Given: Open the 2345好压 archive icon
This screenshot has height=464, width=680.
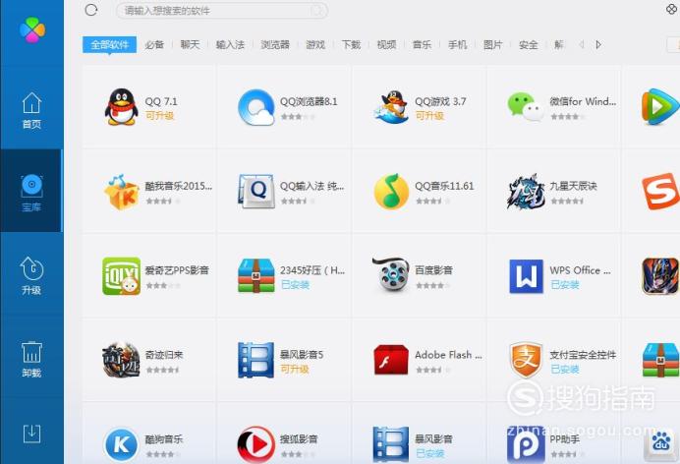Looking at the screenshot, I should [x=255, y=276].
